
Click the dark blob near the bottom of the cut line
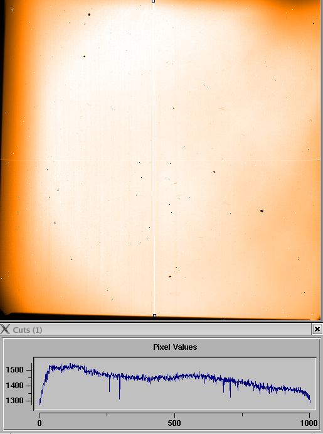pyautogui.click(x=170, y=276)
